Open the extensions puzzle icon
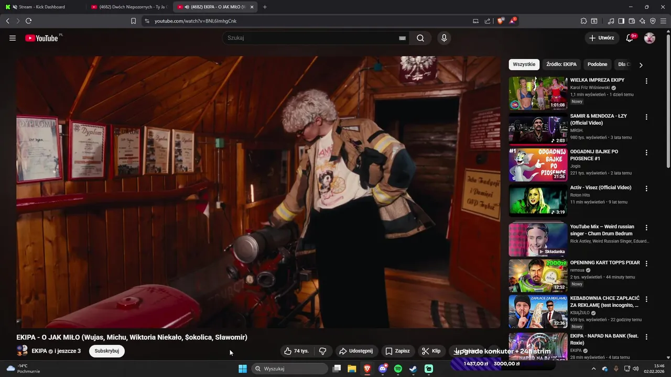 (583, 21)
